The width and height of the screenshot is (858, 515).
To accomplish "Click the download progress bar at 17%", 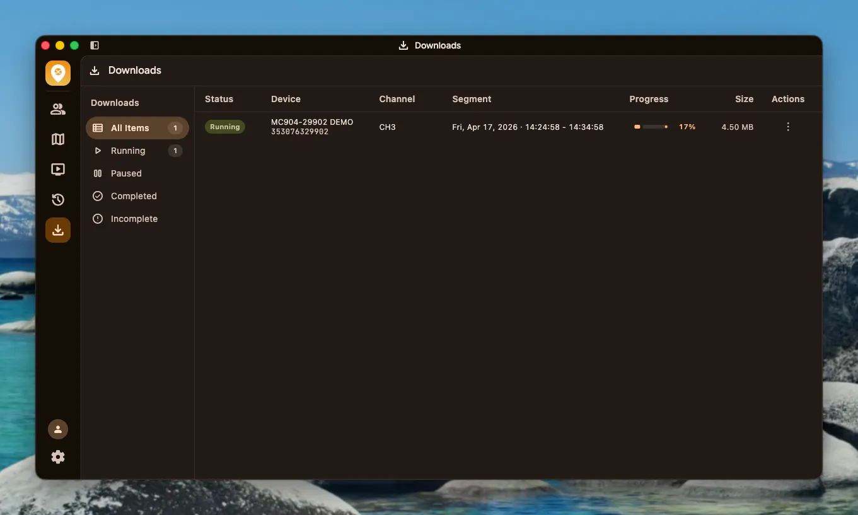I will coord(651,127).
